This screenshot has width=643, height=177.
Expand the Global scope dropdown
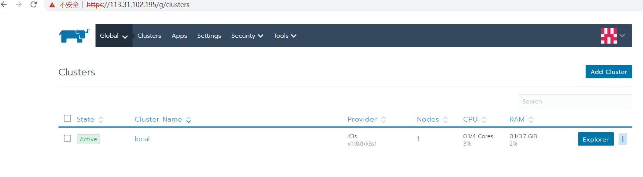pyautogui.click(x=114, y=36)
